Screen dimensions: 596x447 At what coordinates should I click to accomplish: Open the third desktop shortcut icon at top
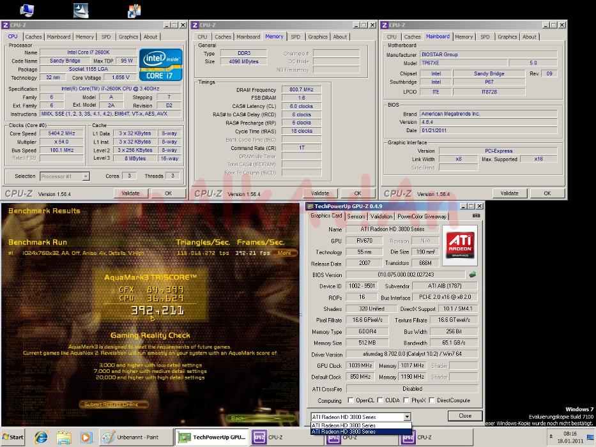click(135, 11)
